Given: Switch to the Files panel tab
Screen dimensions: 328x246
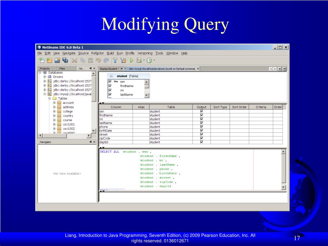Looking at the screenshot, I should (x=62, y=69).
